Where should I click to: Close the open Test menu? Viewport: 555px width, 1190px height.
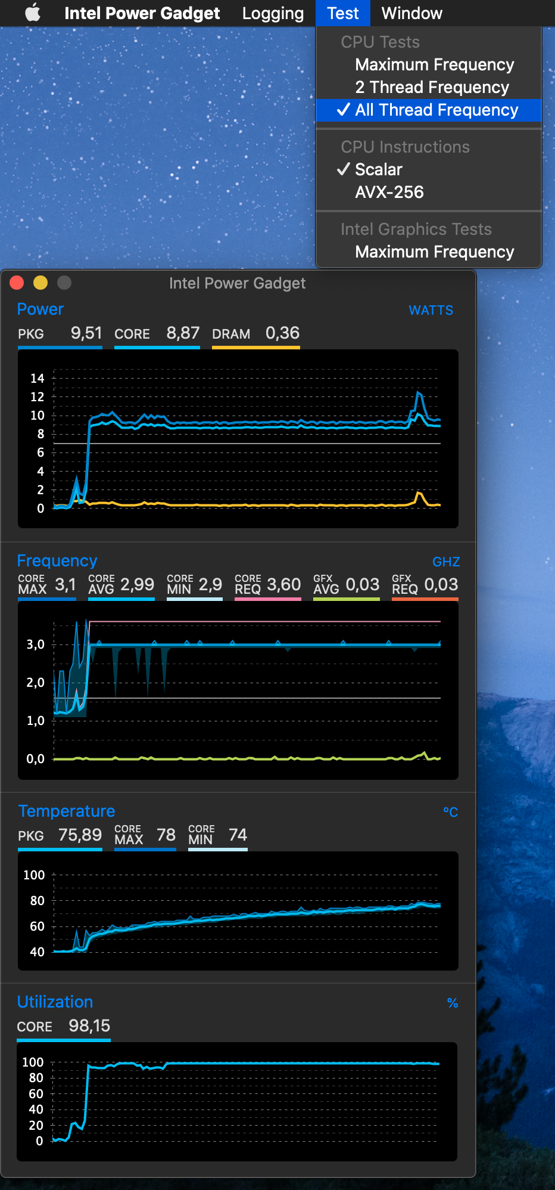[x=343, y=13]
